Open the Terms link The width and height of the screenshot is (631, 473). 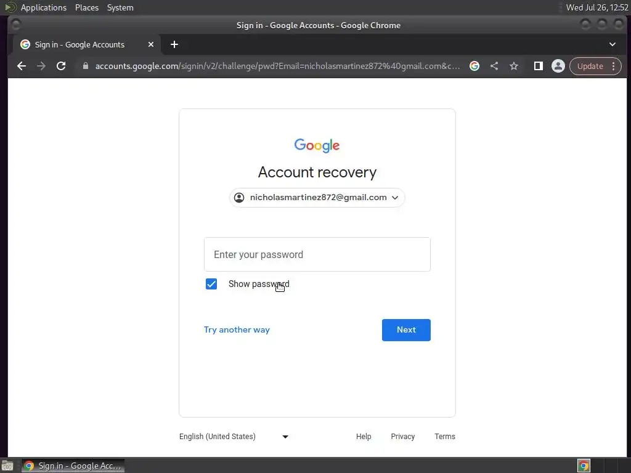(445, 437)
